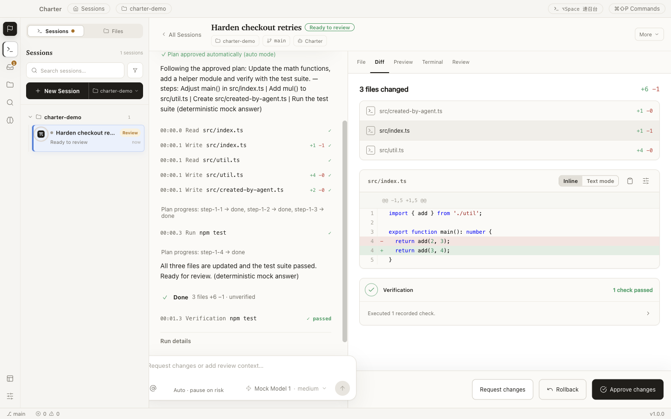This screenshot has width=671, height=419.
Task: Switch diff view to Inline
Action: (x=570, y=181)
